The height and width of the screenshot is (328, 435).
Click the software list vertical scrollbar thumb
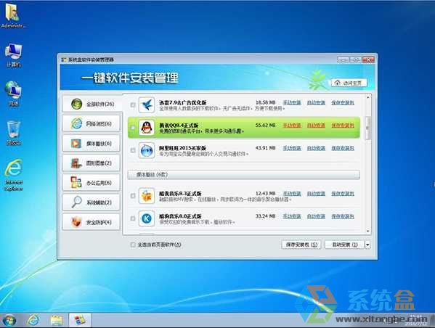368,128
